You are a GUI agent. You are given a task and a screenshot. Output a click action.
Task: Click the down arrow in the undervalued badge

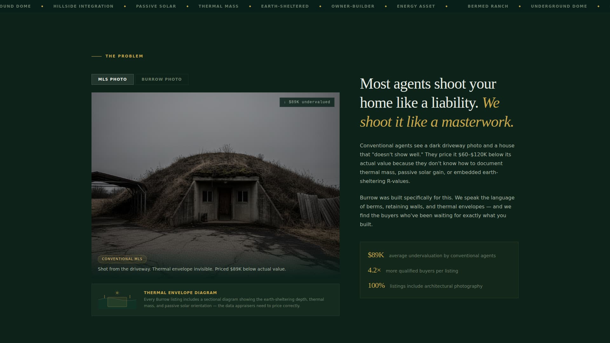[284, 102]
